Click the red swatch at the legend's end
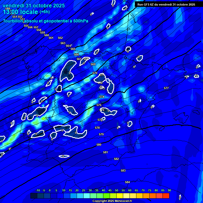Viewport: 203px width, 203px height. (166, 196)
